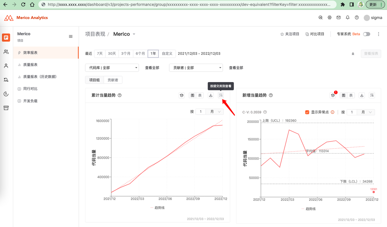Viewport: 387px width, 227px height.
Task: Open the sync cycle icon in left rail
Action: [x=6, y=80]
